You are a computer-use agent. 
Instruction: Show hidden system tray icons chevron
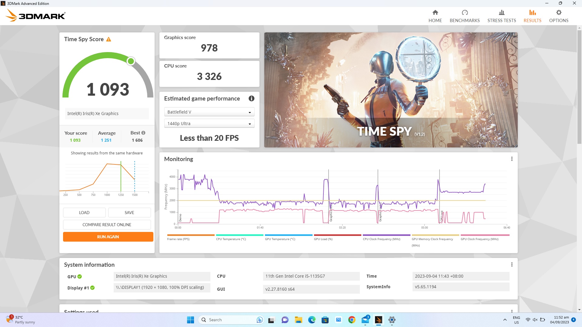click(505, 320)
